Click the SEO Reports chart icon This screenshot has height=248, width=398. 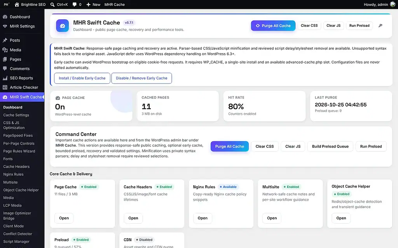tap(5, 78)
